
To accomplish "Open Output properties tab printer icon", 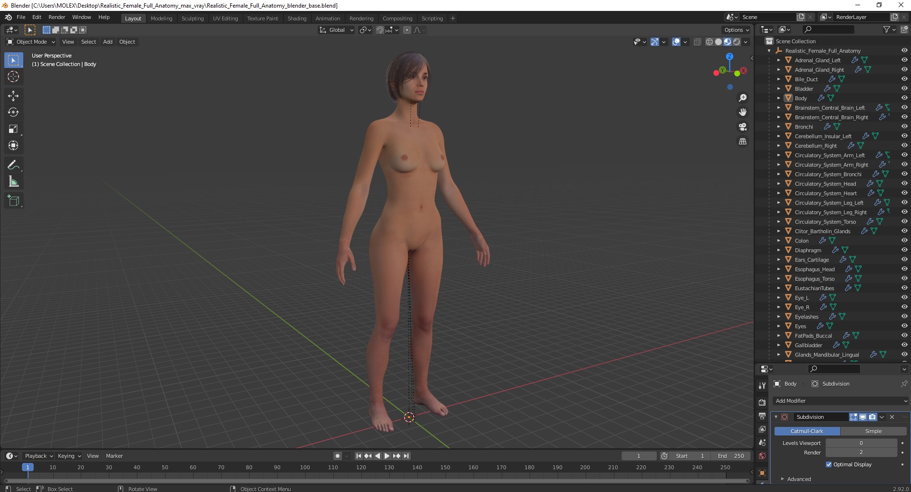I will [762, 416].
